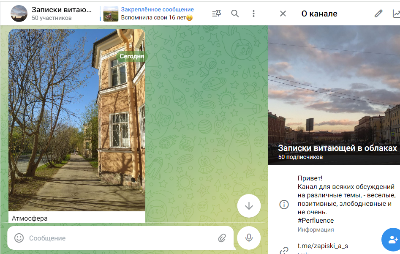This screenshot has height=254, width=400.
Task: Edit channel with the pencil icon
Action: pos(378,14)
